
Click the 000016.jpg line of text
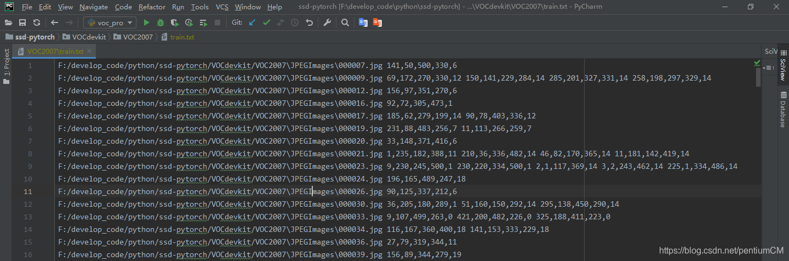coord(255,104)
